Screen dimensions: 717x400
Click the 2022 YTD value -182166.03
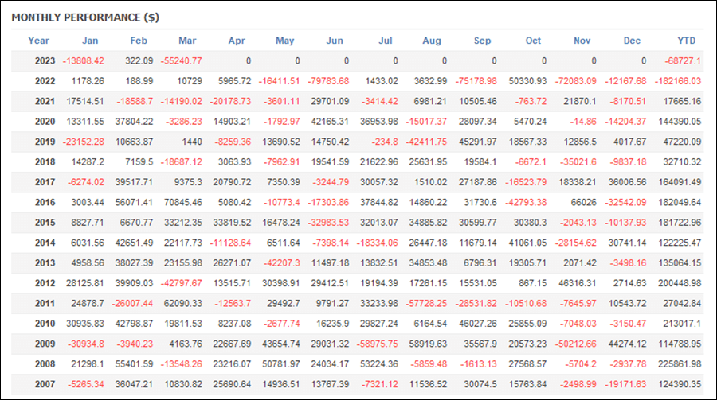678,81
